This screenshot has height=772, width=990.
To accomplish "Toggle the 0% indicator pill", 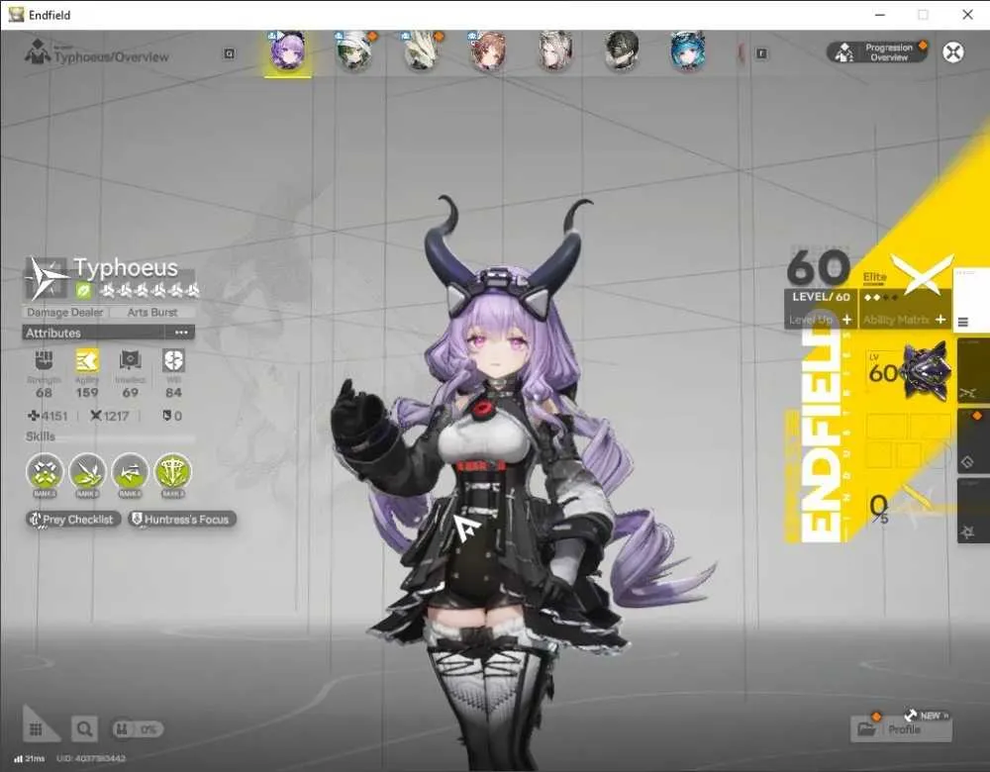I will (138, 729).
